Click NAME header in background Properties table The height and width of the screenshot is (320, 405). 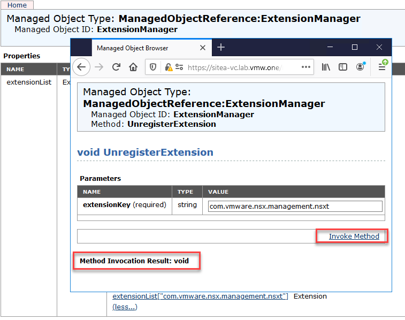coord(15,69)
